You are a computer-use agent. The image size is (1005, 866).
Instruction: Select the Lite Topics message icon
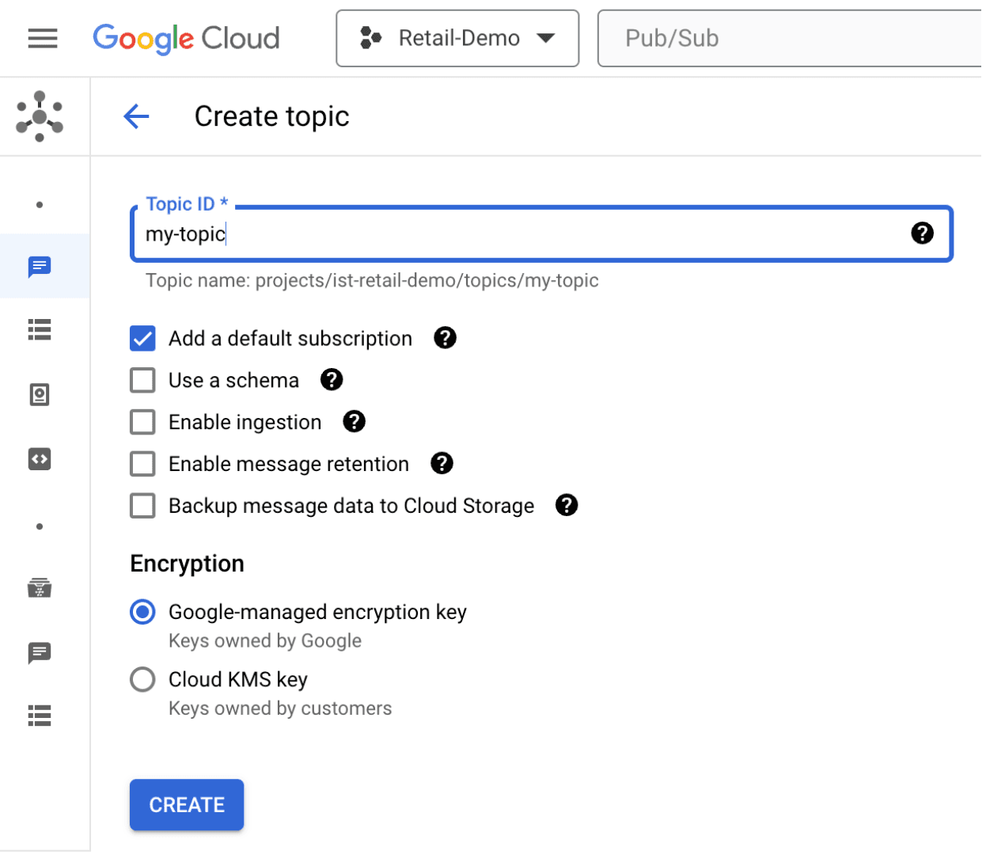click(x=40, y=653)
